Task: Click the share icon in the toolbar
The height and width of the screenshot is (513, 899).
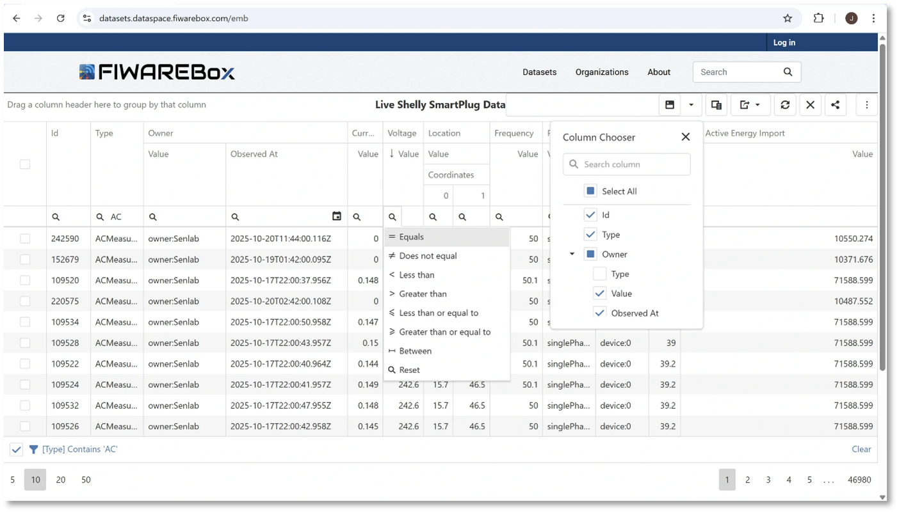Action: click(x=835, y=104)
